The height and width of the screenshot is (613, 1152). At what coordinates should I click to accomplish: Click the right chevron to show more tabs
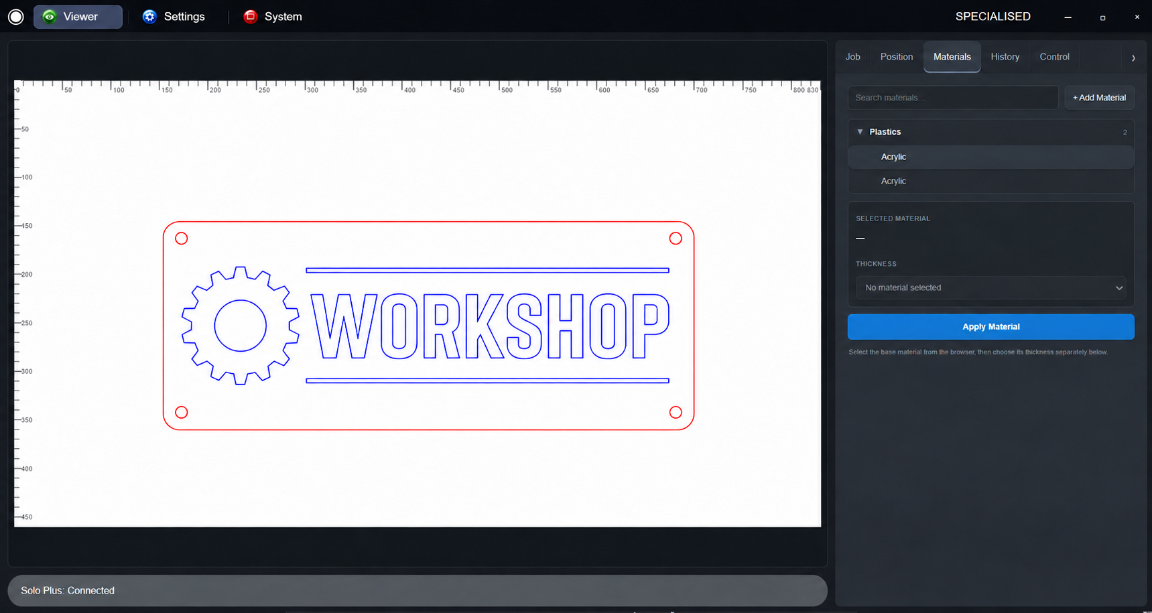(x=1133, y=58)
